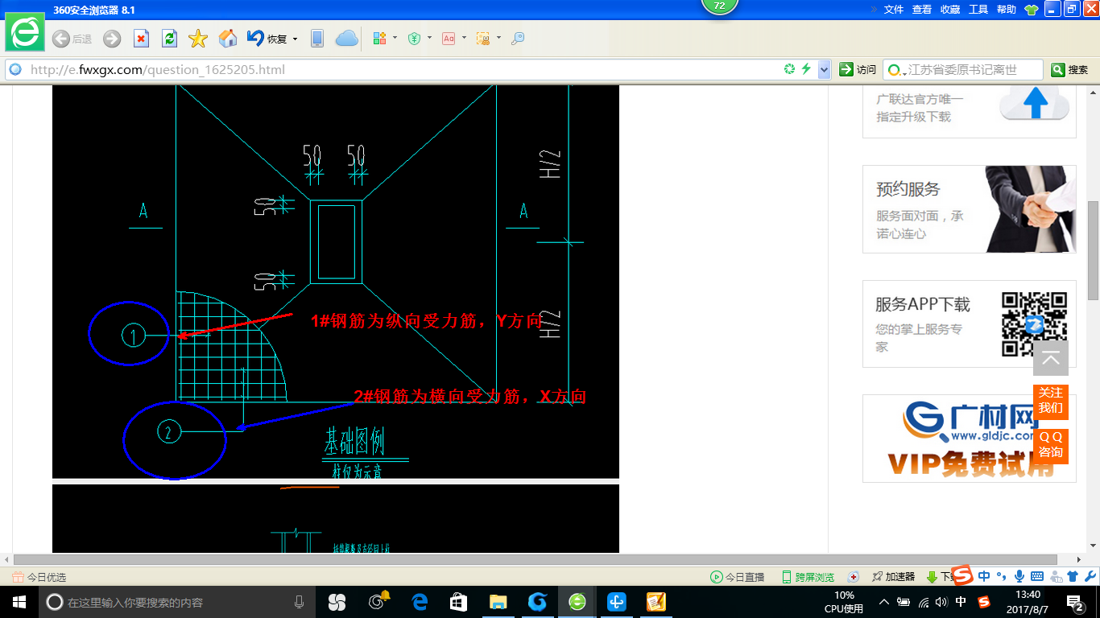Open address bar history dropdown
1100x618 pixels.
pos(824,70)
